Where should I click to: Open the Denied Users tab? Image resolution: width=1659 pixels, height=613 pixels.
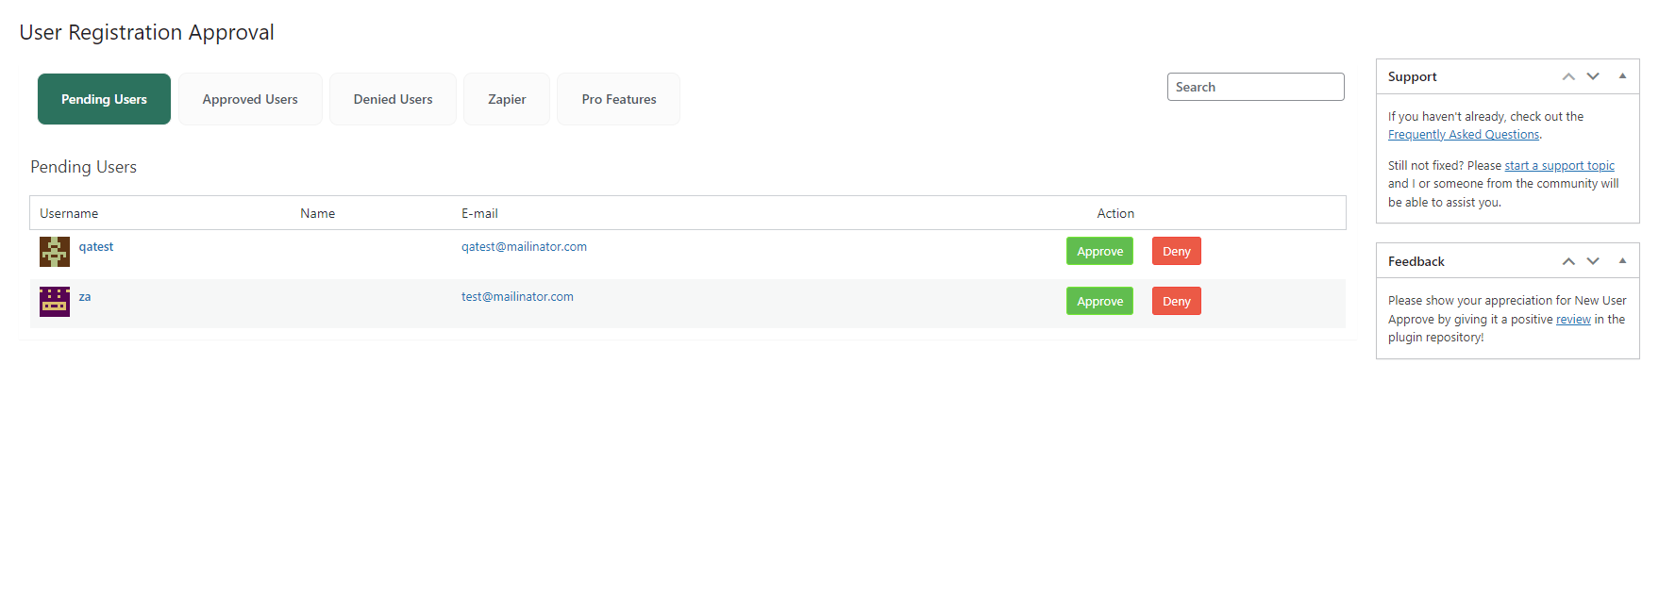coord(393,99)
